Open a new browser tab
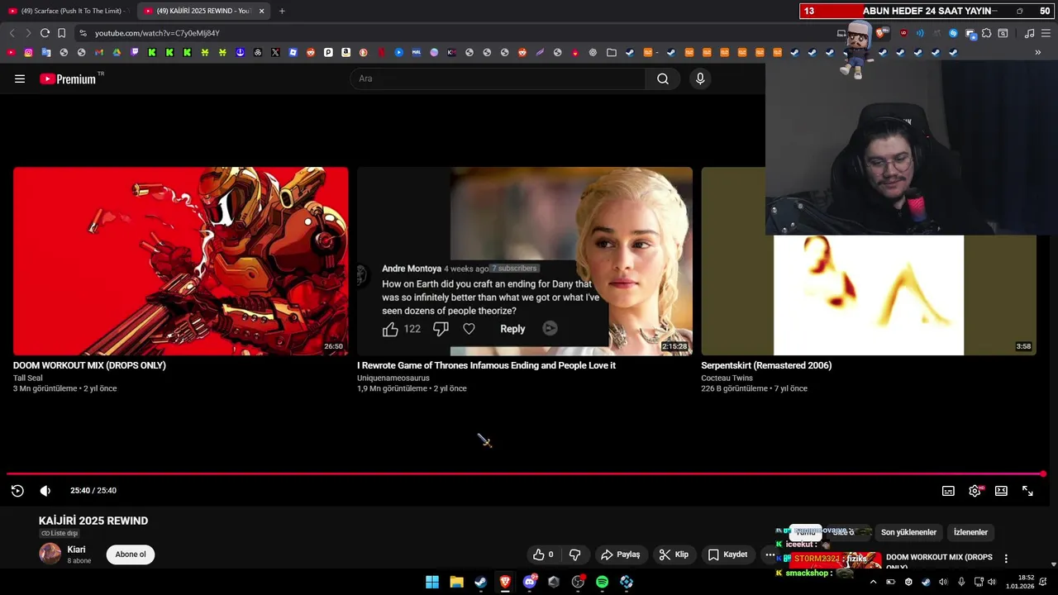This screenshot has height=595, width=1058. (282, 11)
